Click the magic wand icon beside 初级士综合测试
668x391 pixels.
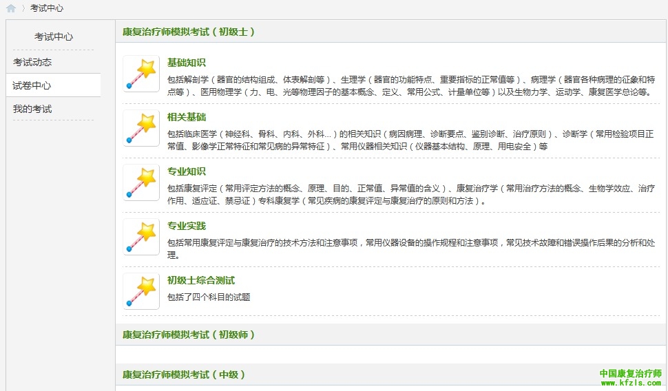(141, 291)
